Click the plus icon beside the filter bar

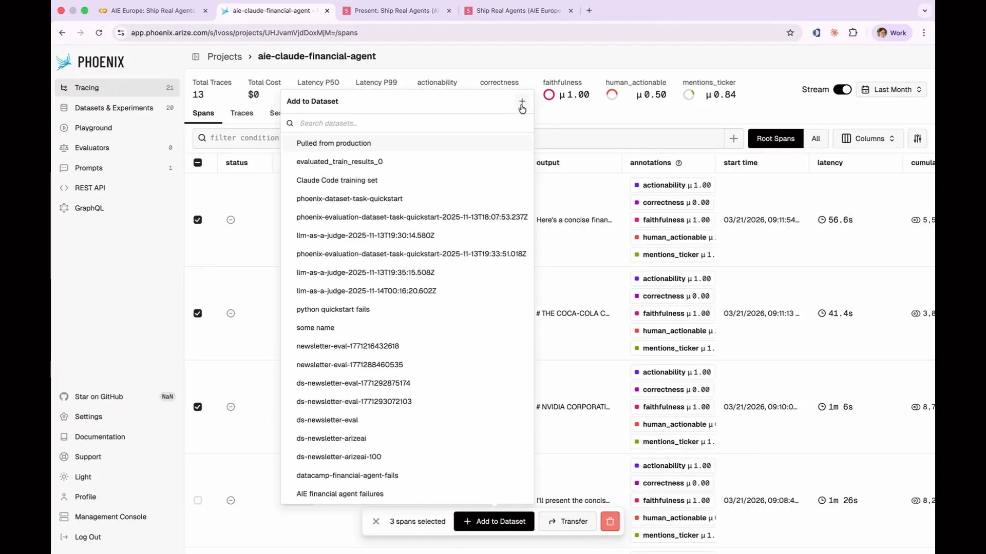click(733, 138)
